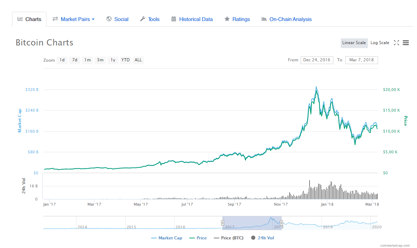Click the $20,00 K price axis label
The width and height of the screenshot is (417, 248).
(x=391, y=90)
